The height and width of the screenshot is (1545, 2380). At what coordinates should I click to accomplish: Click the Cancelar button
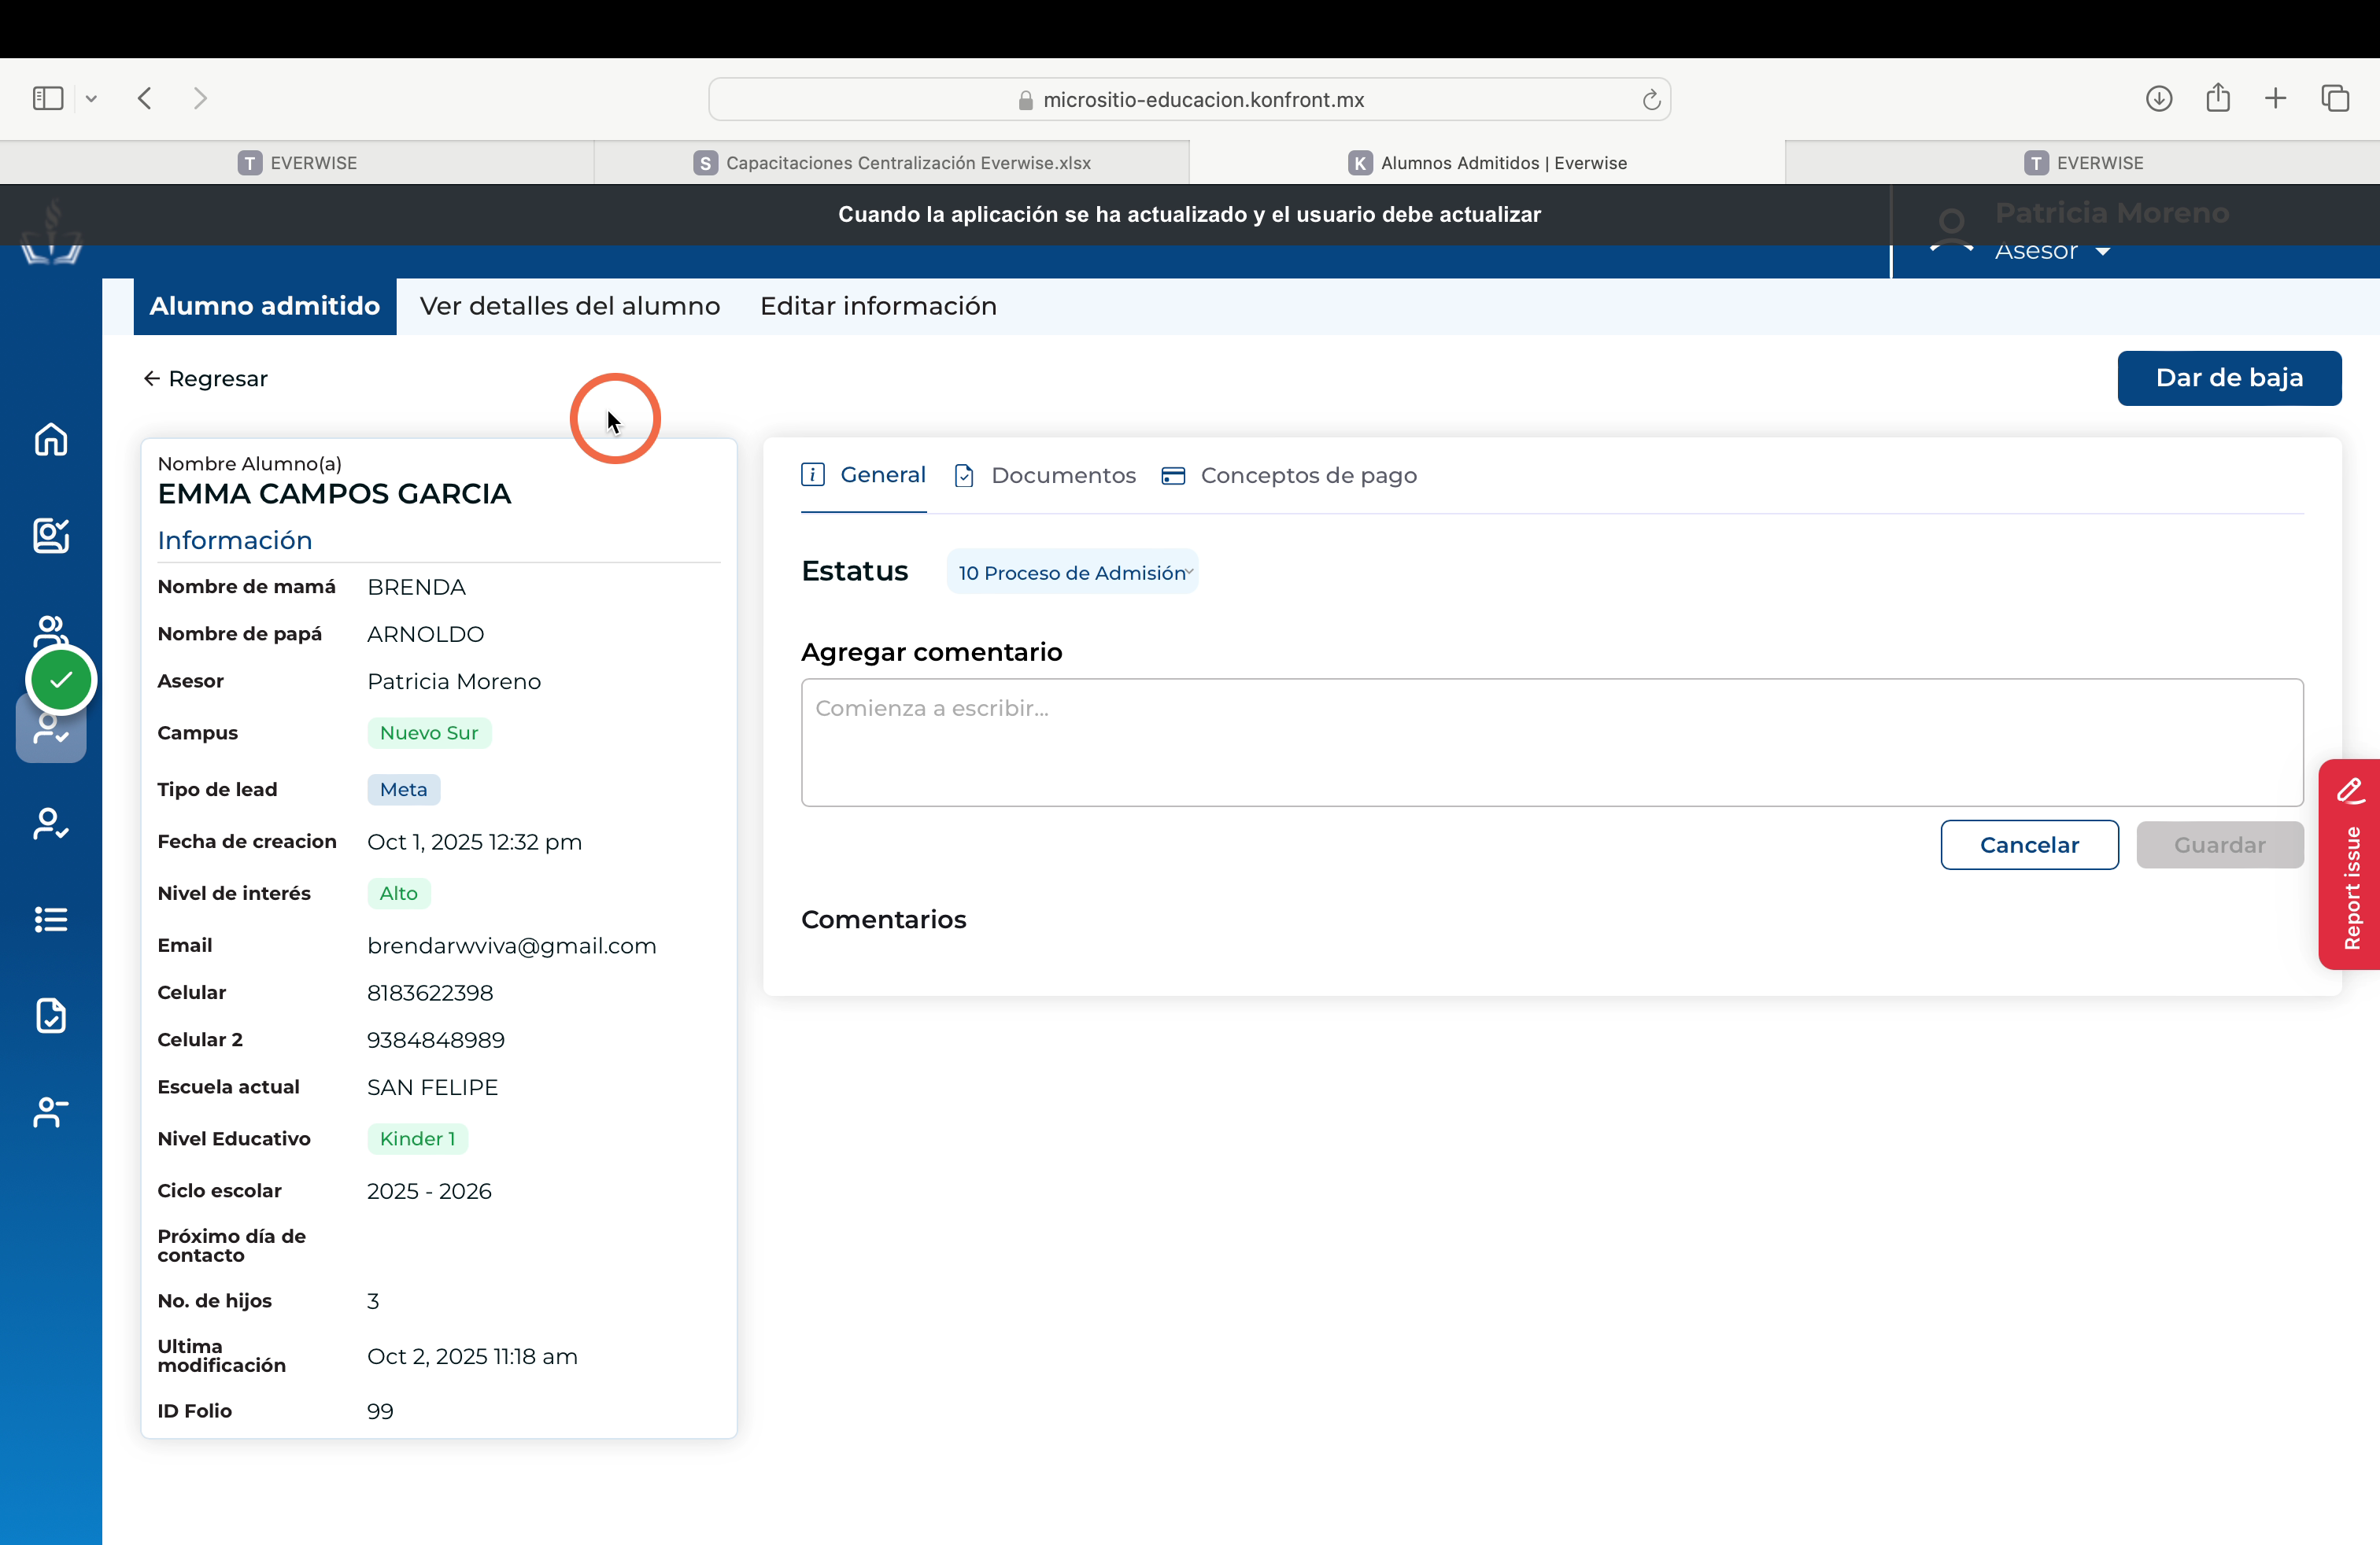[x=2029, y=844]
